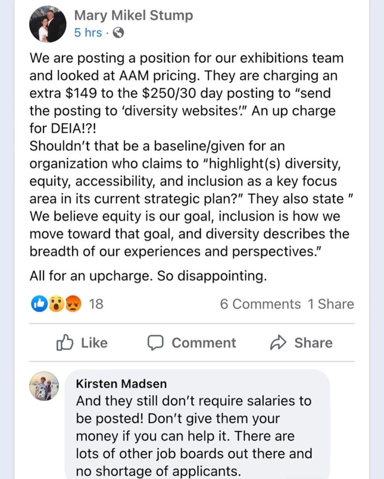Open the '6 Comments' link
Image resolution: width=384 pixels, height=479 pixels.
click(260, 304)
